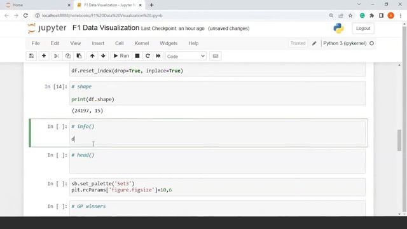Go forward in browser history

[x=16, y=15]
